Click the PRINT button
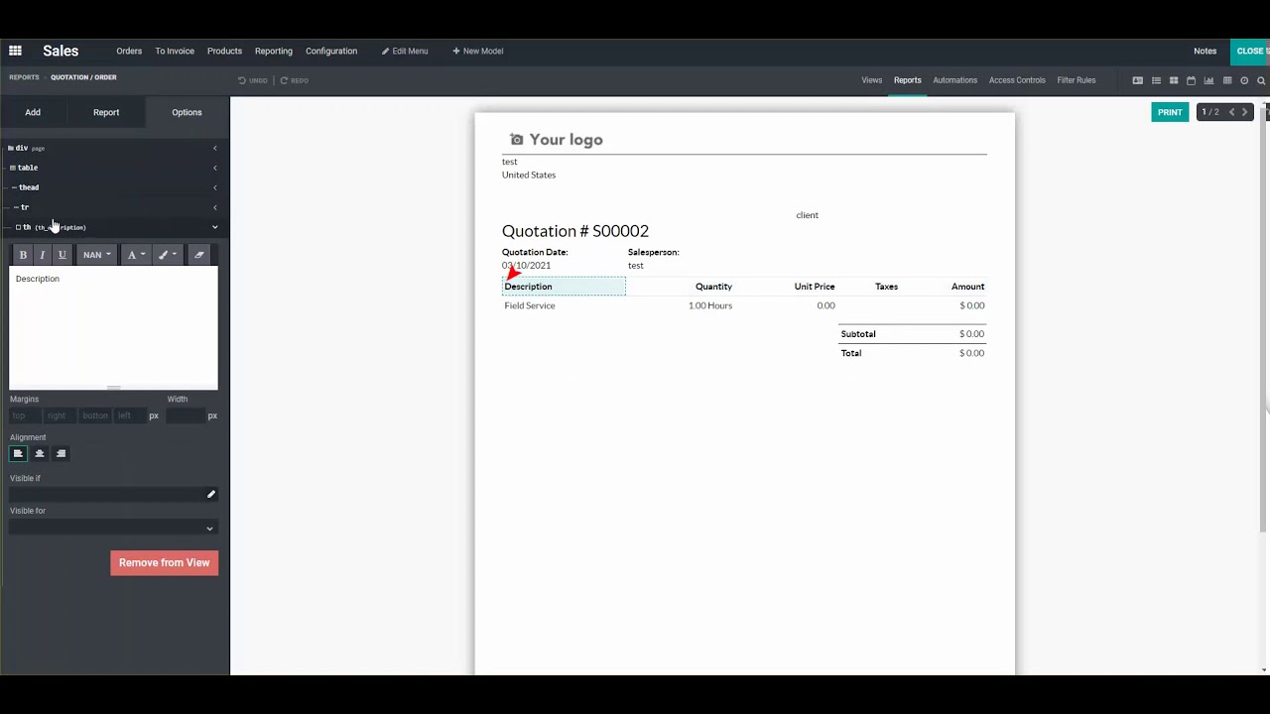Image resolution: width=1270 pixels, height=714 pixels. click(x=1170, y=112)
